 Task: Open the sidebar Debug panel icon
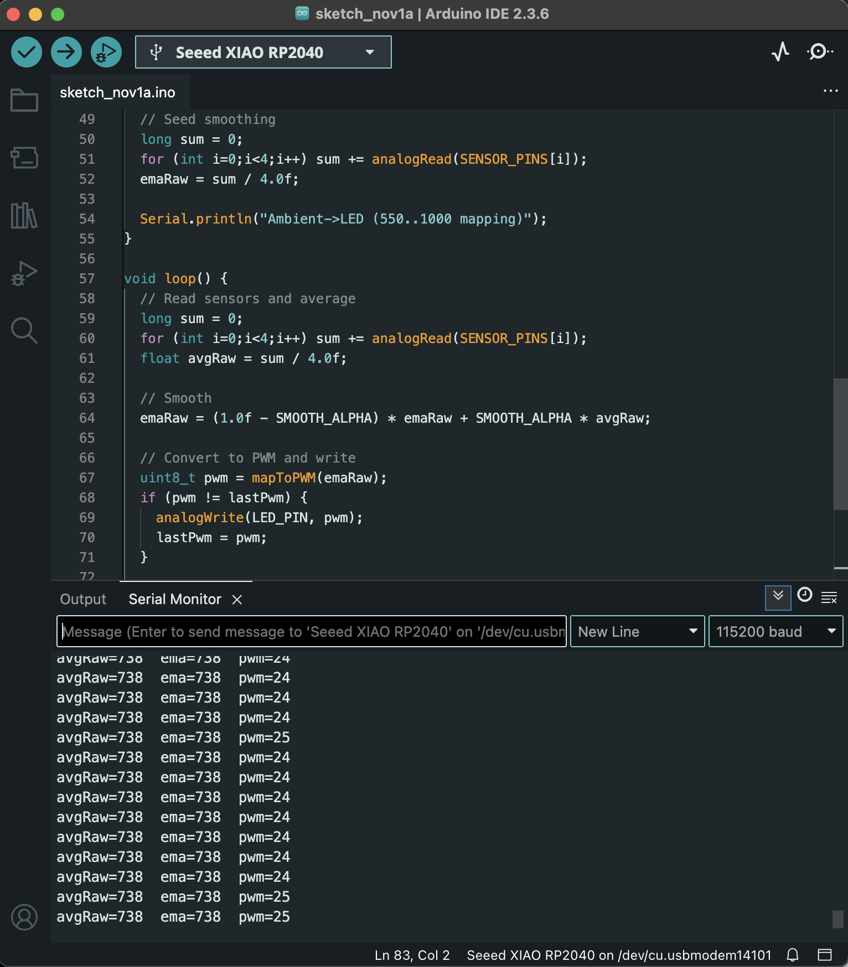click(24, 273)
